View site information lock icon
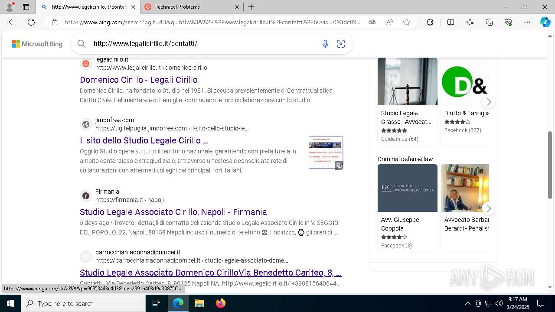 [x=54, y=22]
